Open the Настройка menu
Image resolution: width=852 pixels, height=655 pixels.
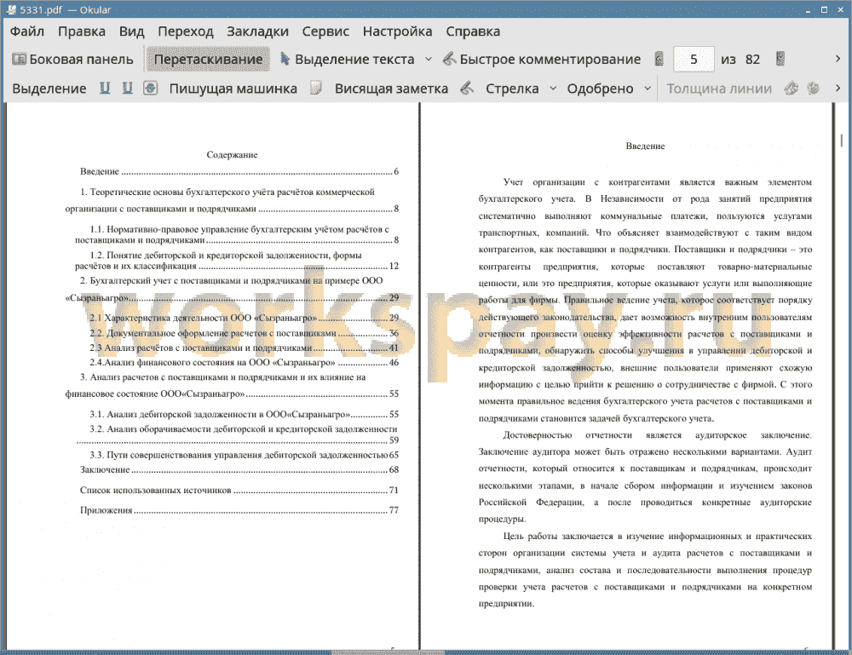pyautogui.click(x=397, y=32)
